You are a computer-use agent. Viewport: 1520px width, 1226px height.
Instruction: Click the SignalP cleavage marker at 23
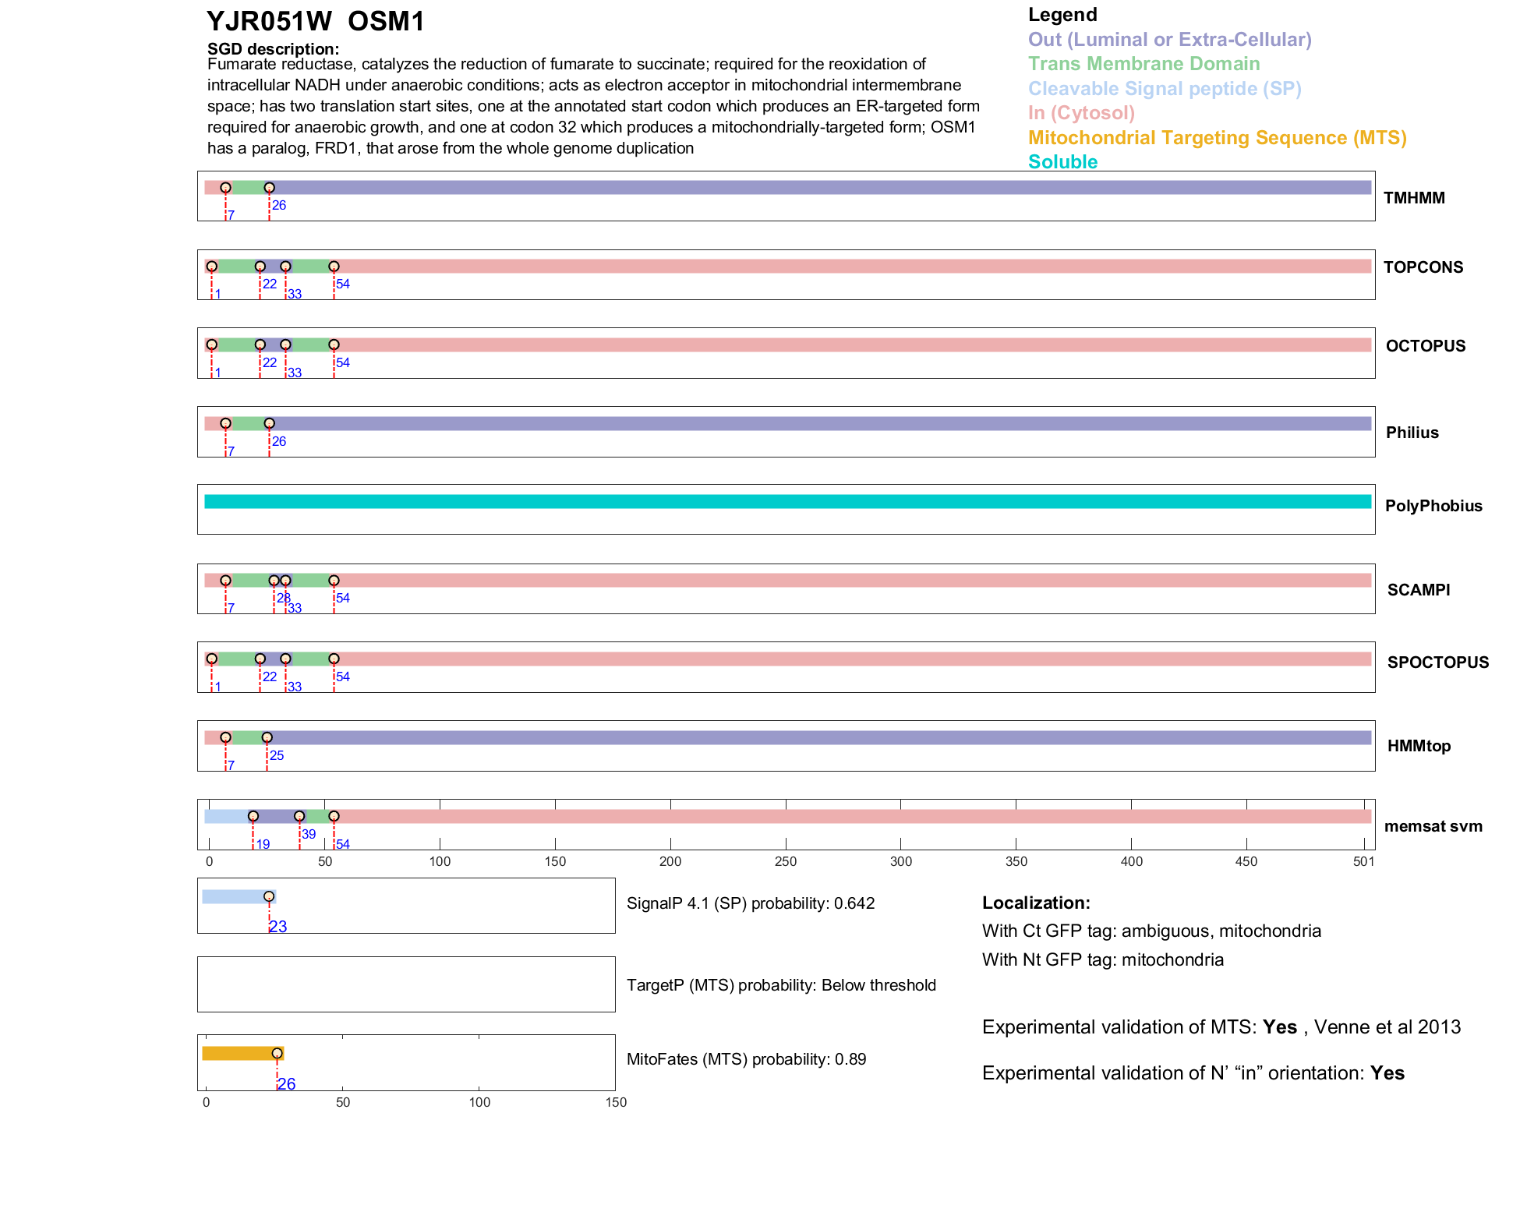pos(269,896)
